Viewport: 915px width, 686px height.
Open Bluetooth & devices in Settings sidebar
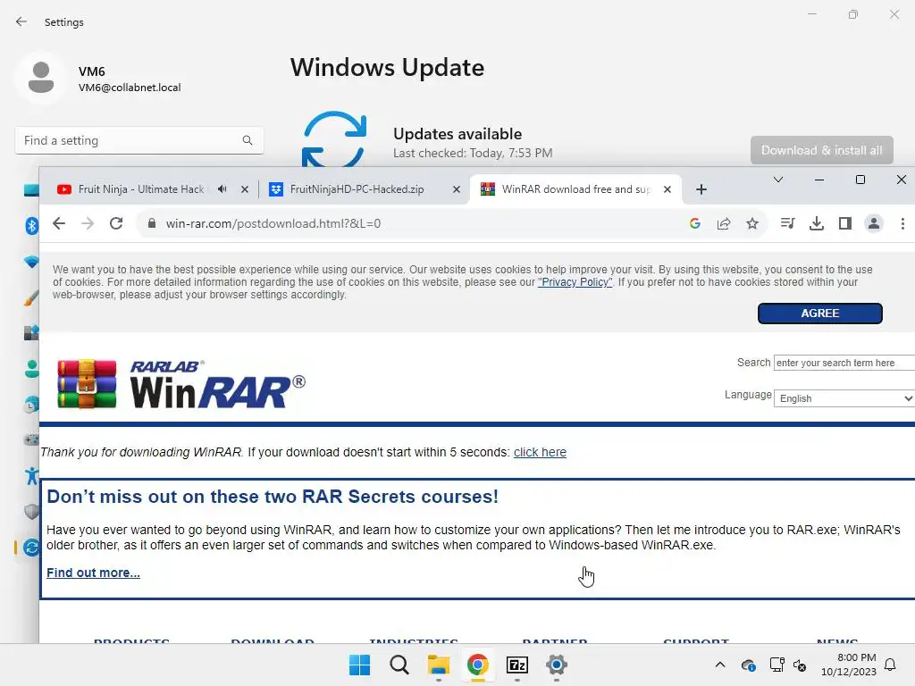point(31,225)
